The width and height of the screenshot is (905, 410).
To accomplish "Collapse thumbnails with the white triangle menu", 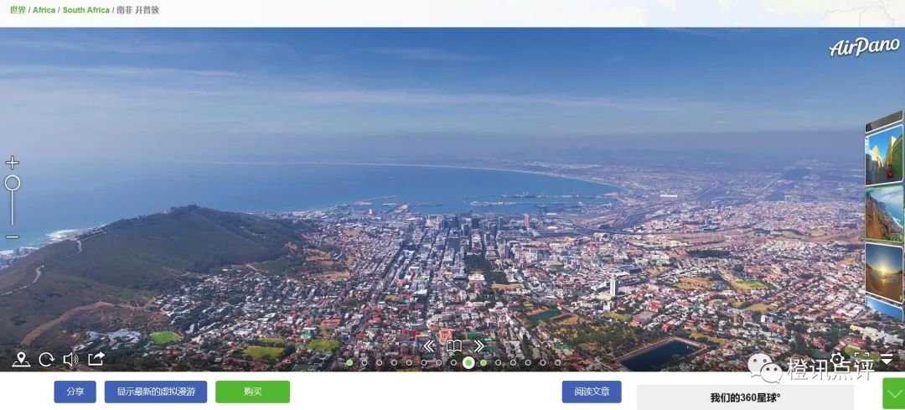I will (887, 359).
